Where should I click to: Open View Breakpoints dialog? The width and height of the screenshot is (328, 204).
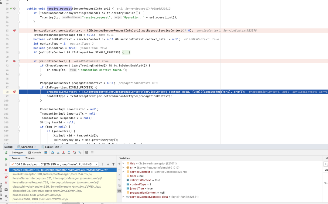[x=6, y=177]
